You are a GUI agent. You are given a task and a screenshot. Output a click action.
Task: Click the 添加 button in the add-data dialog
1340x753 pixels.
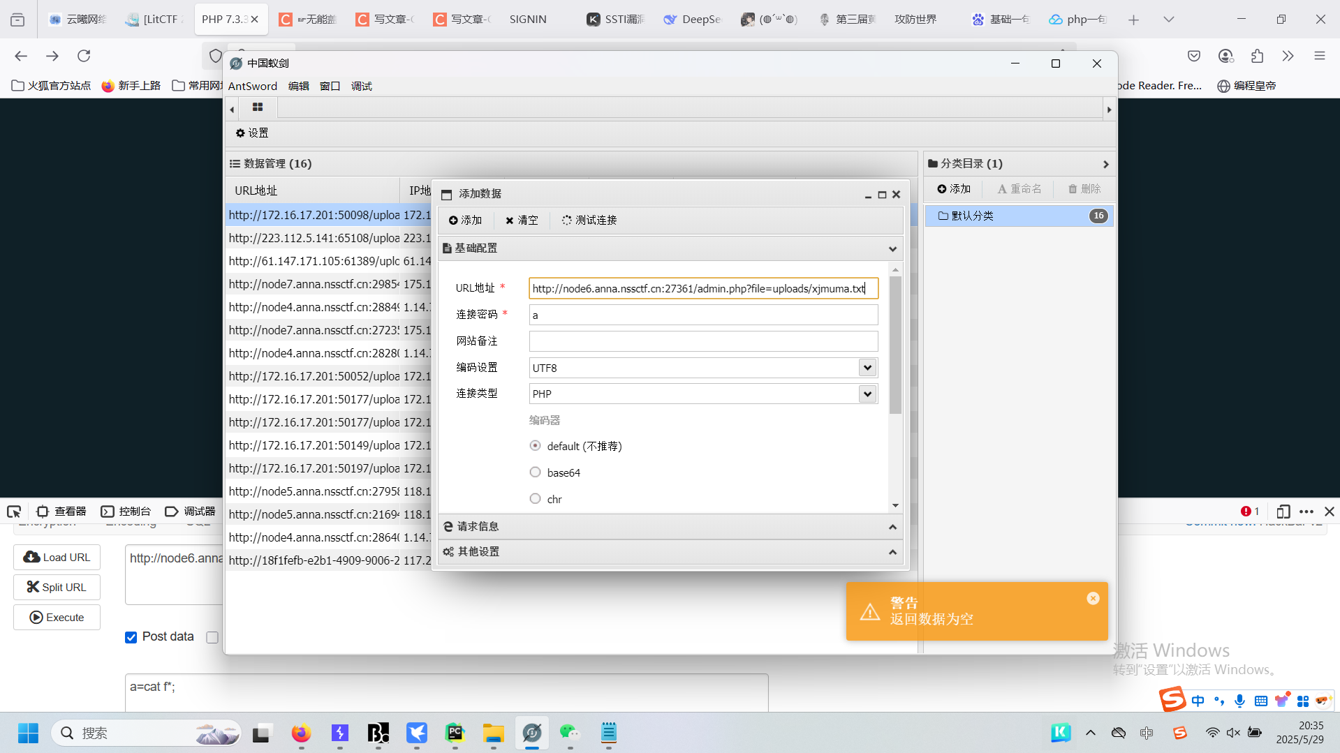[x=465, y=220]
